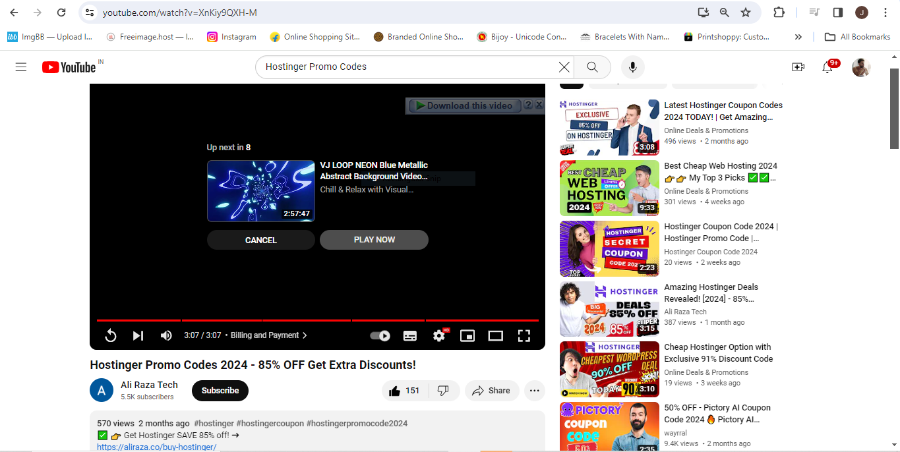
Task: Click the video progress bar
Action: pos(317,320)
